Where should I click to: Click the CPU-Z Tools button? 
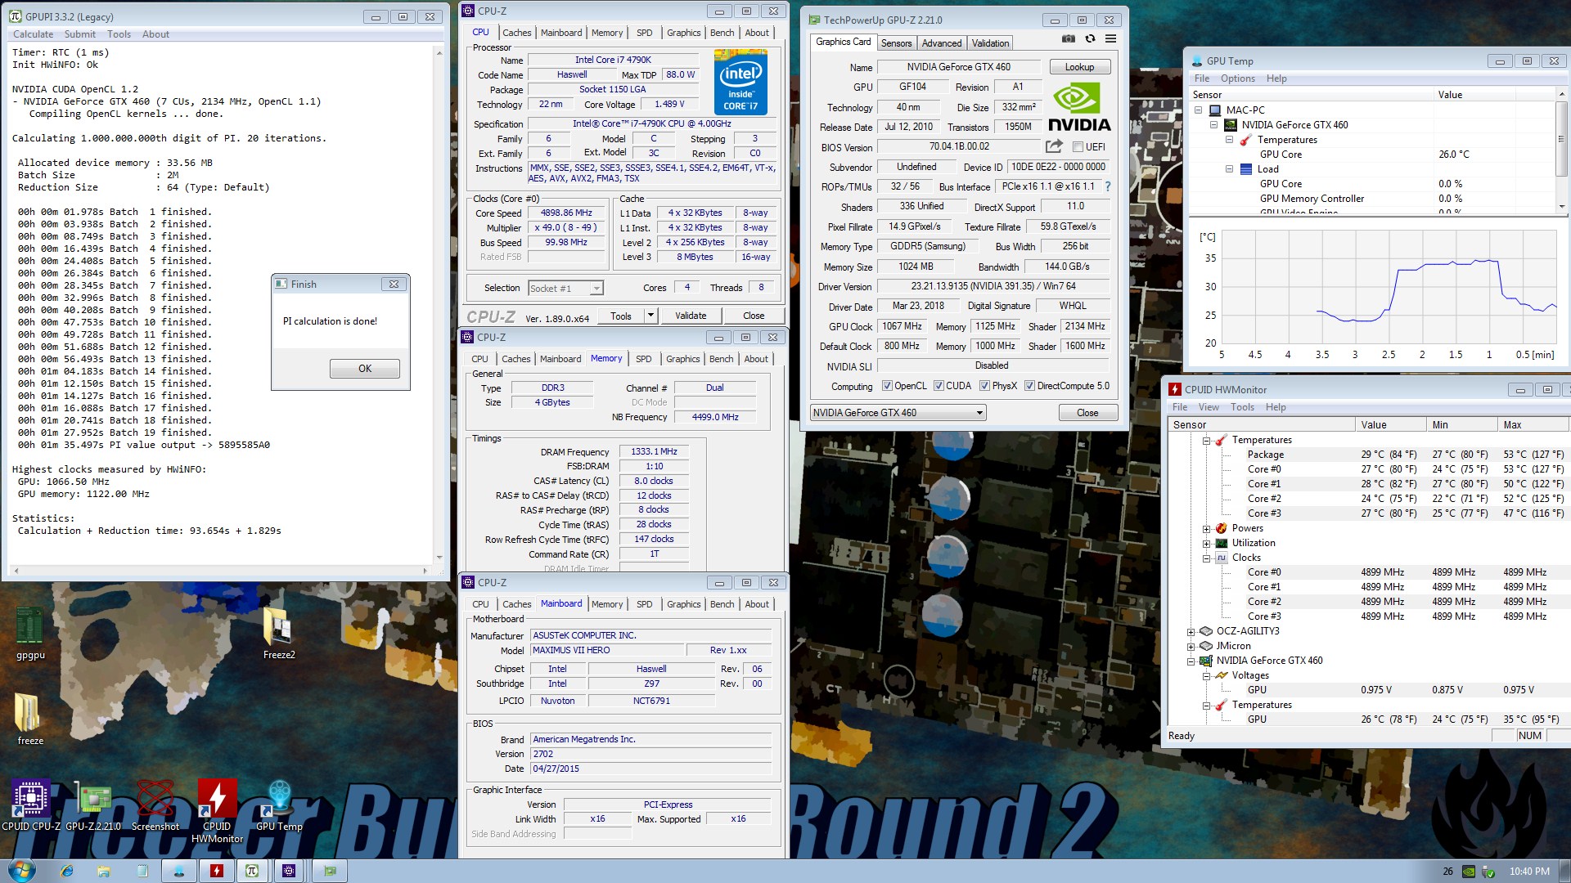coord(621,316)
